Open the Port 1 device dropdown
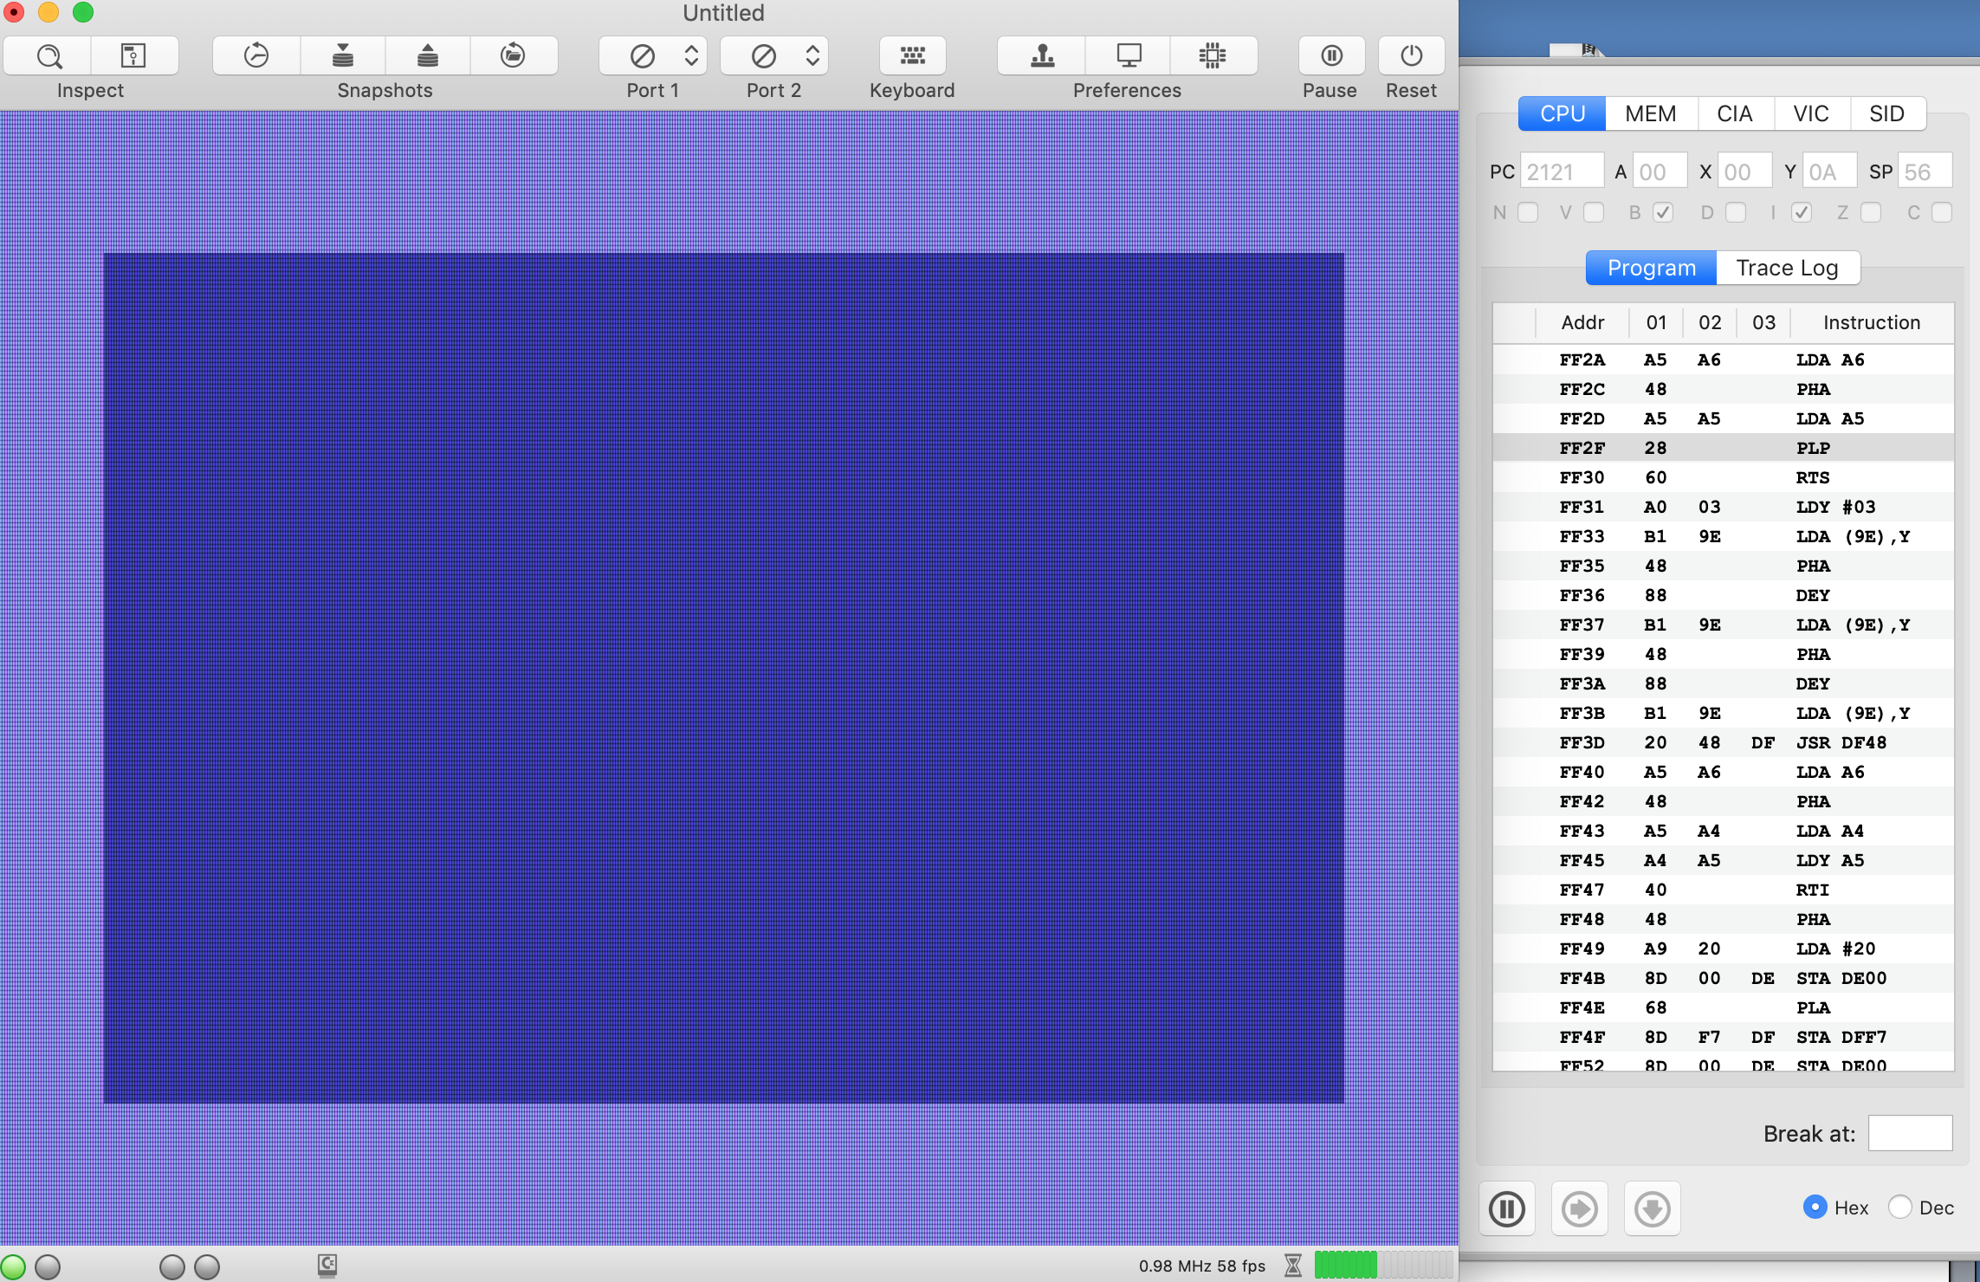The width and height of the screenshot is (1980, 1282). coord(653,56)
